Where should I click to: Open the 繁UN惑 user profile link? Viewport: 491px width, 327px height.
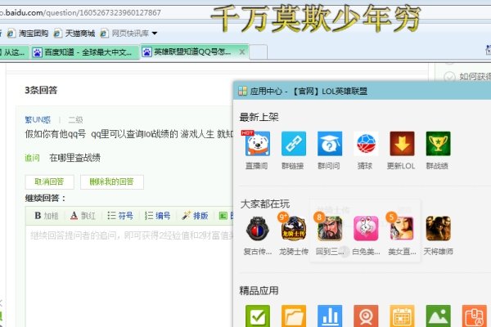coord(38,119)
